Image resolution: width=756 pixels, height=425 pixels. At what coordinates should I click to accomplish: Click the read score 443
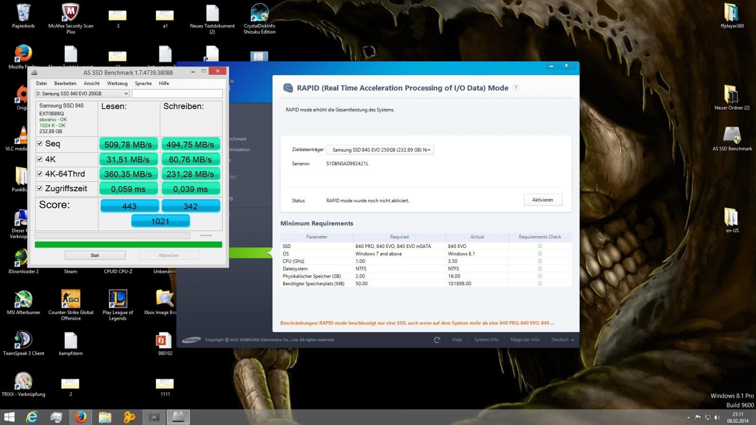pyautogui.click(x=129, y=206)
